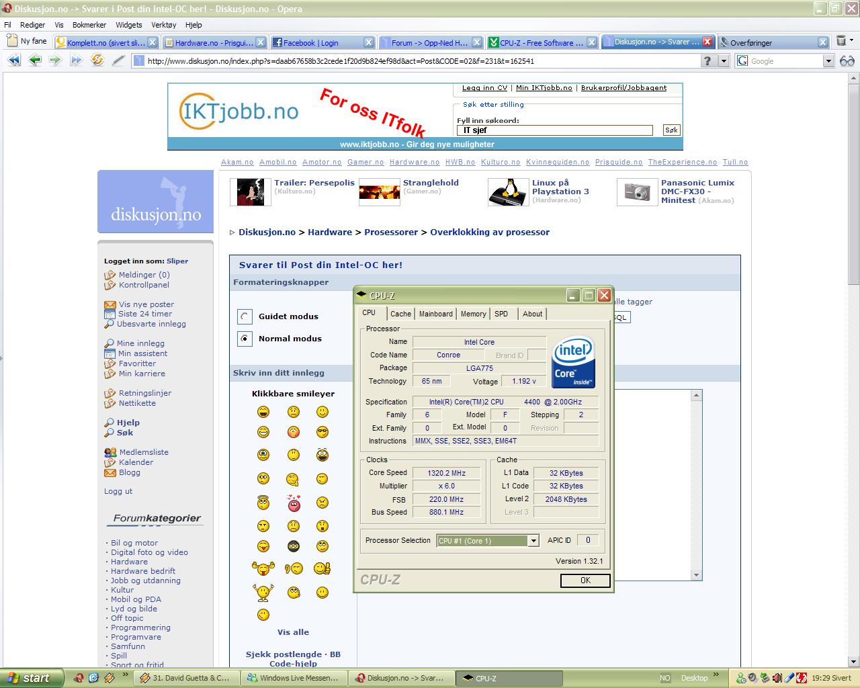Click the Ny fane new tab button

coord(27,41)
